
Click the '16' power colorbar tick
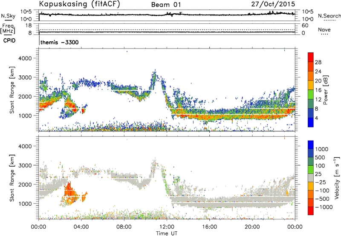[318, 90]
